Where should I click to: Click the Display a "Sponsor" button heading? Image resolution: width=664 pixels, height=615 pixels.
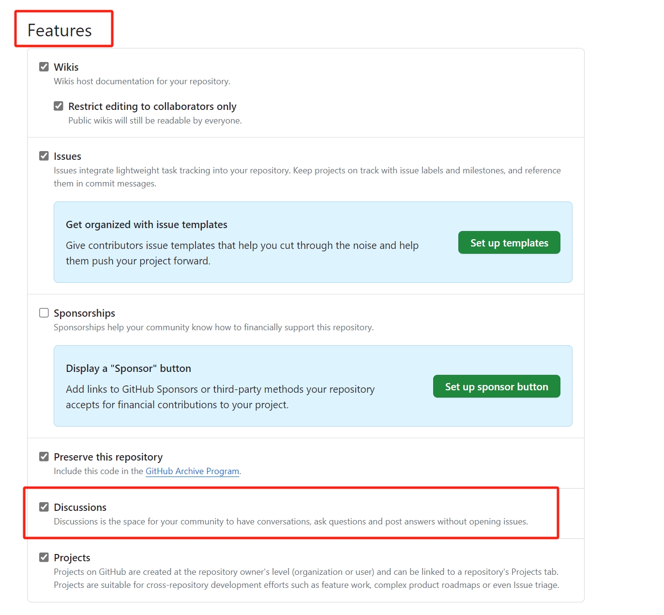pyautogui.click(x=128, y=369)
